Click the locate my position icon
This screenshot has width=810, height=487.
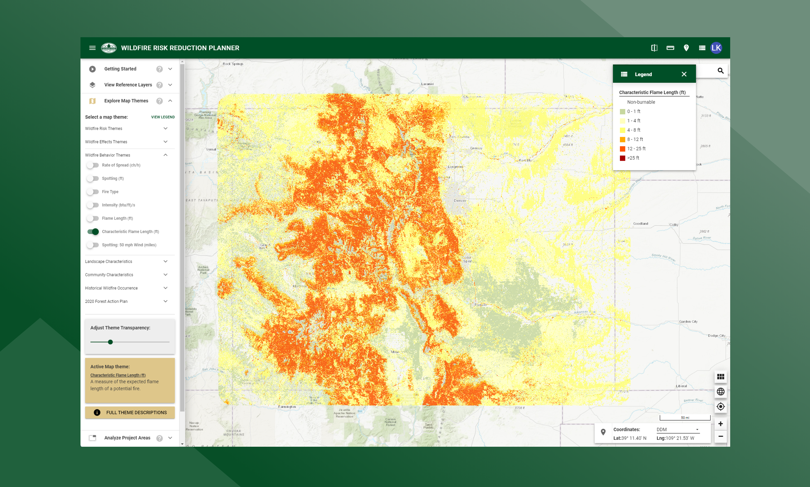pyautogui.click(x=720, y=406)
